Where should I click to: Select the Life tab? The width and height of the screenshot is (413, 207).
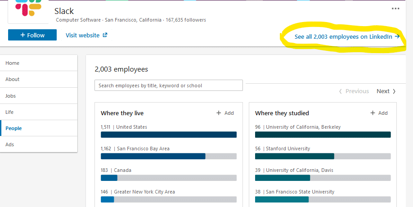(x=9, y=112)
